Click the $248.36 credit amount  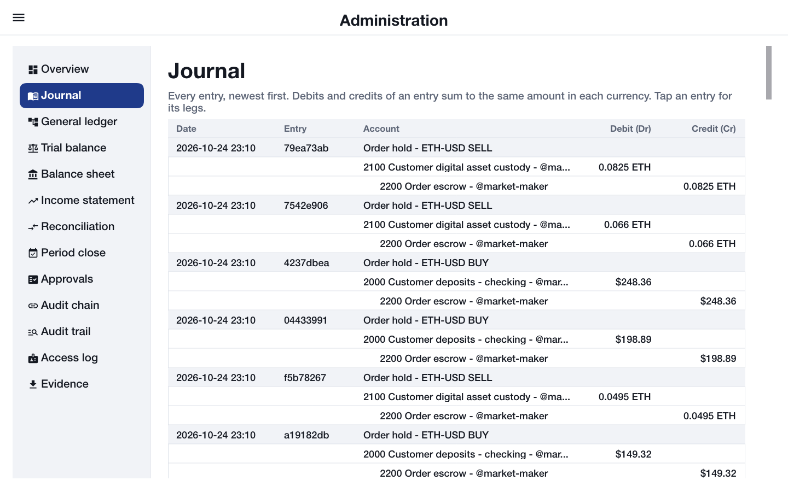(x=718, y=301)
